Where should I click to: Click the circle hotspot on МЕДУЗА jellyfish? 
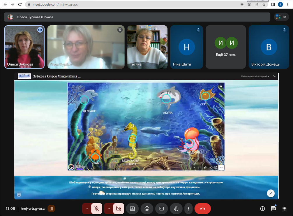pos(190,143)
